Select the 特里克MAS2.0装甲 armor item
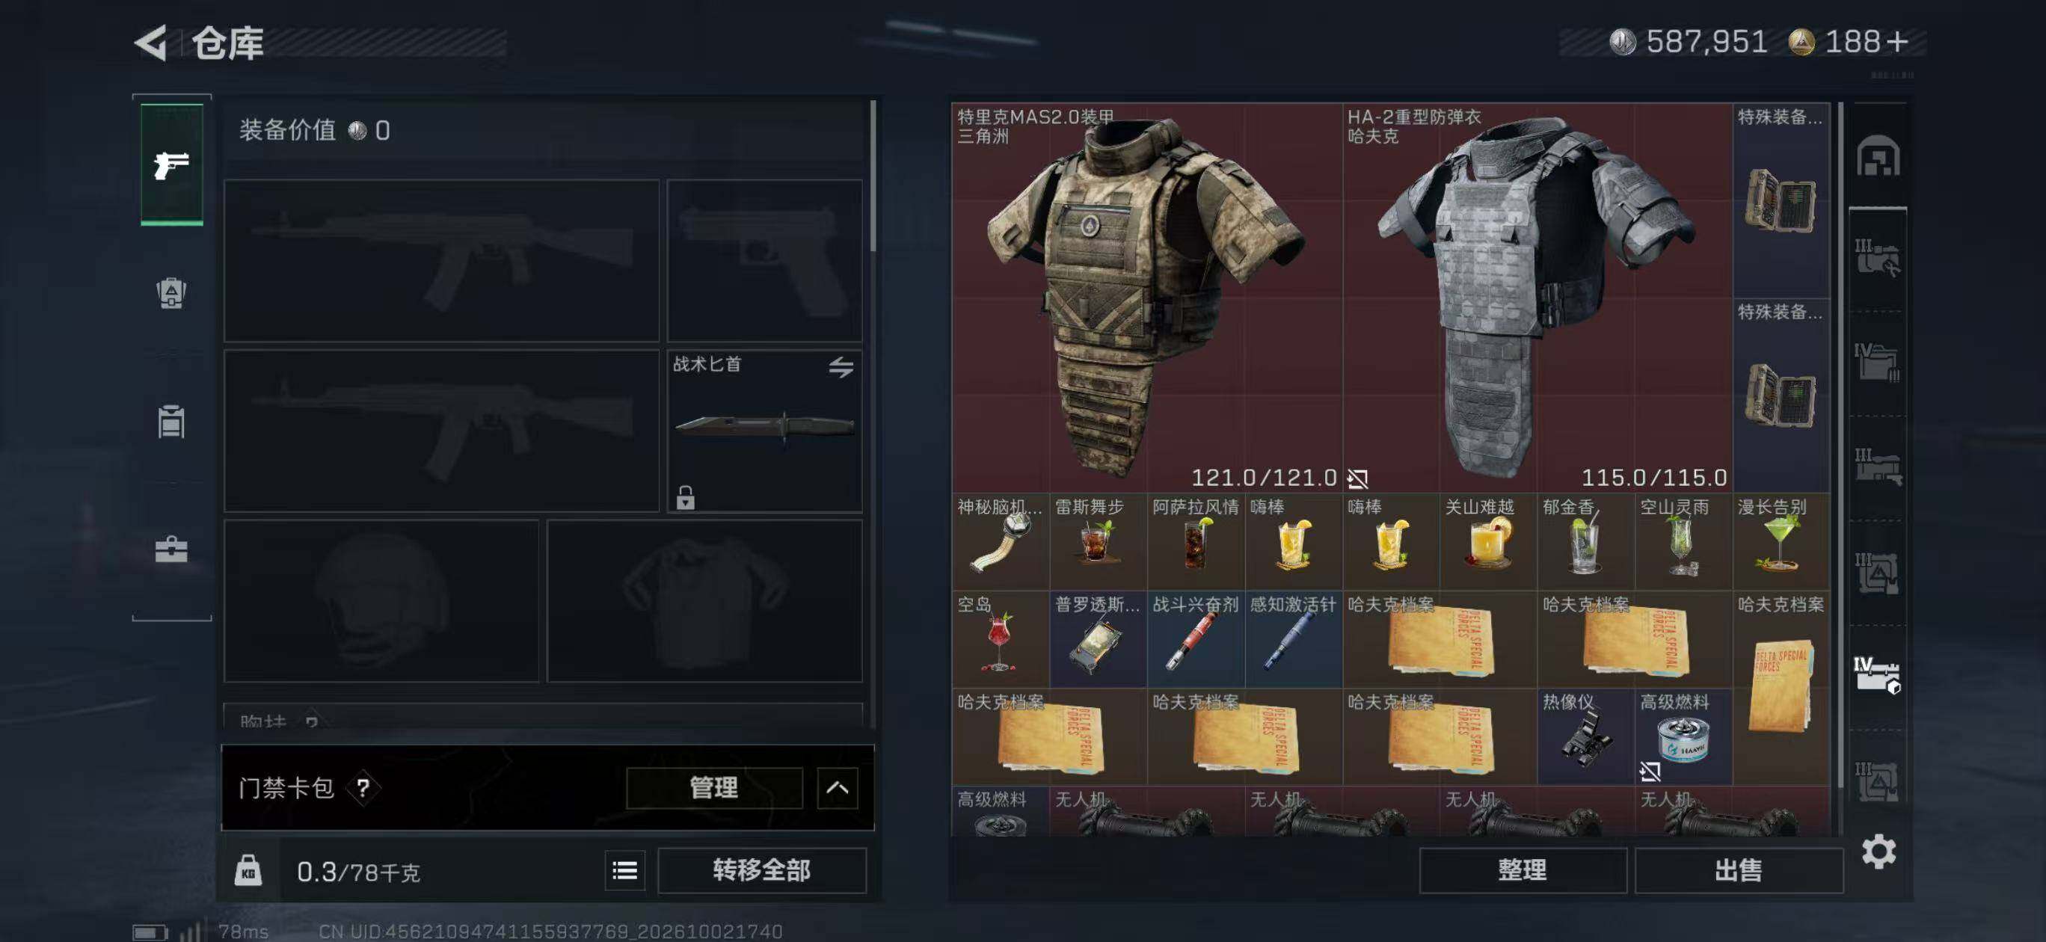 1147,298
